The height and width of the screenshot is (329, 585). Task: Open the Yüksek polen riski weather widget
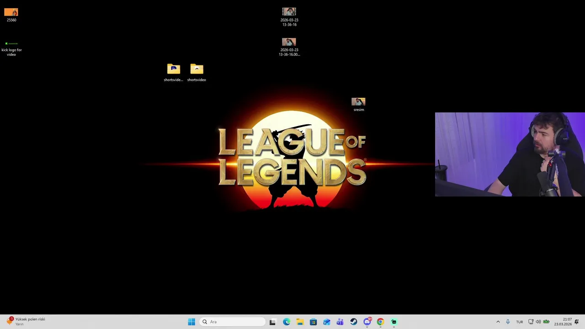26,321
